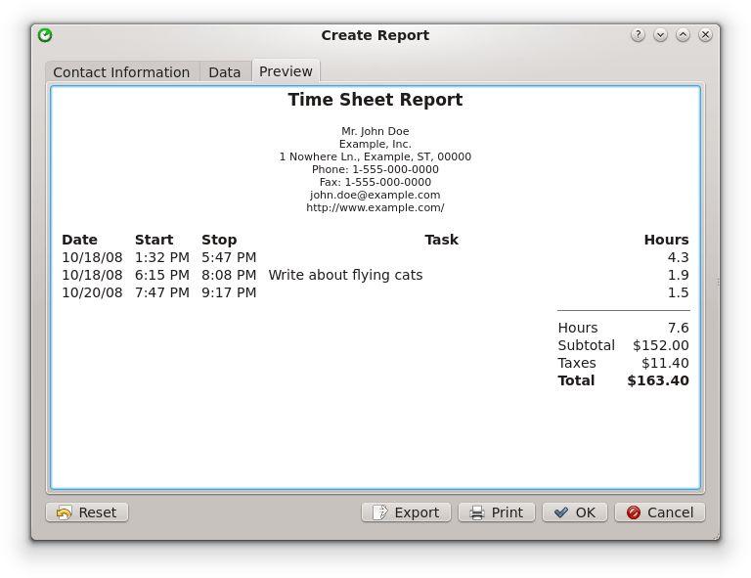Click the Fax: 1-555-000-0000 line

(x=375, y=182)
